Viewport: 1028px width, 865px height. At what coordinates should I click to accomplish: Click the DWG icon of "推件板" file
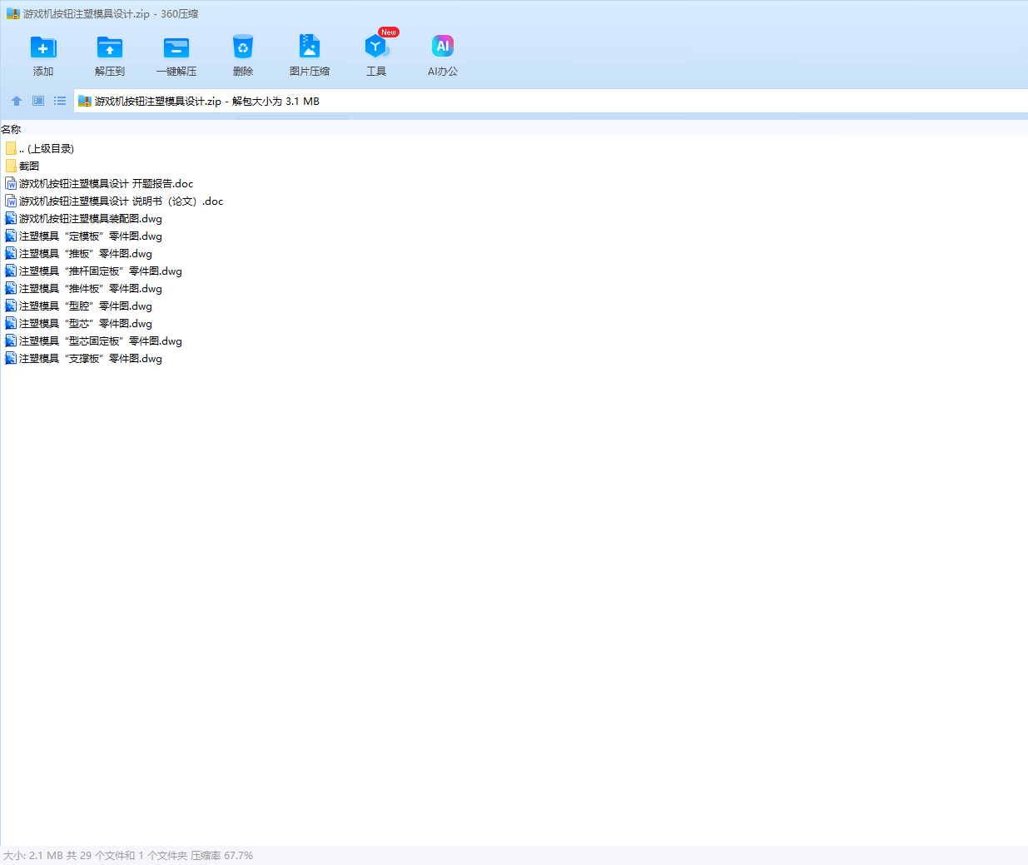click(x=11, y=288)
